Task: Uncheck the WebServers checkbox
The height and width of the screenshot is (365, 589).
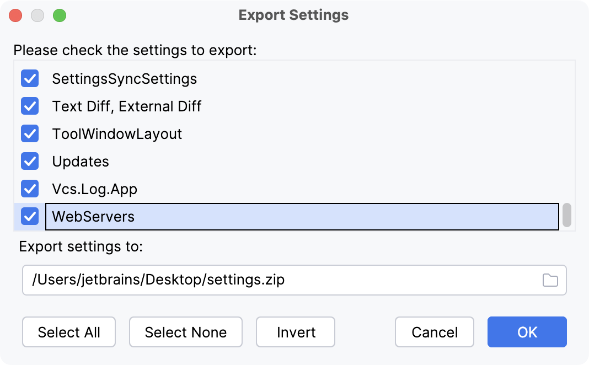Action: coord(29,216)
